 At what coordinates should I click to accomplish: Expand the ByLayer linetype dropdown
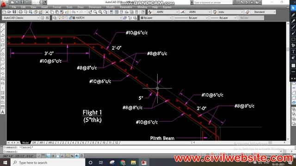tap(207, 18)
